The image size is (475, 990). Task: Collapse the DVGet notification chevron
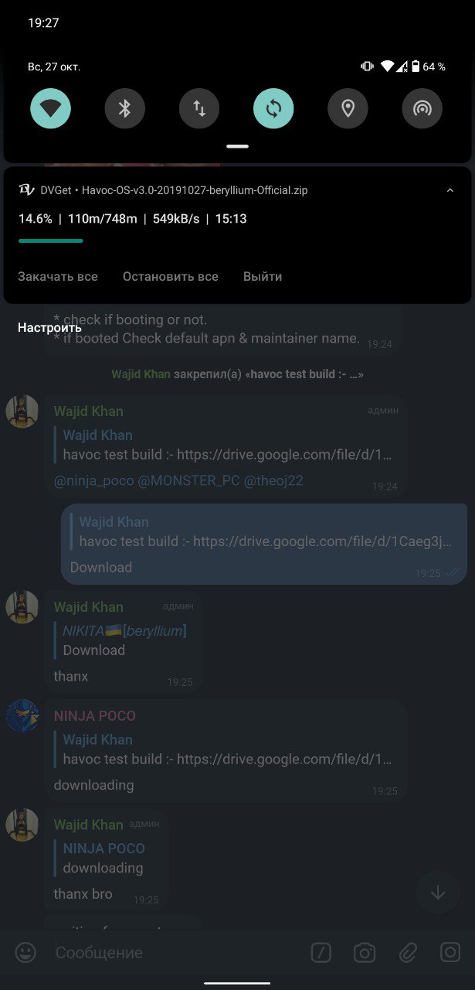[450, 189]
